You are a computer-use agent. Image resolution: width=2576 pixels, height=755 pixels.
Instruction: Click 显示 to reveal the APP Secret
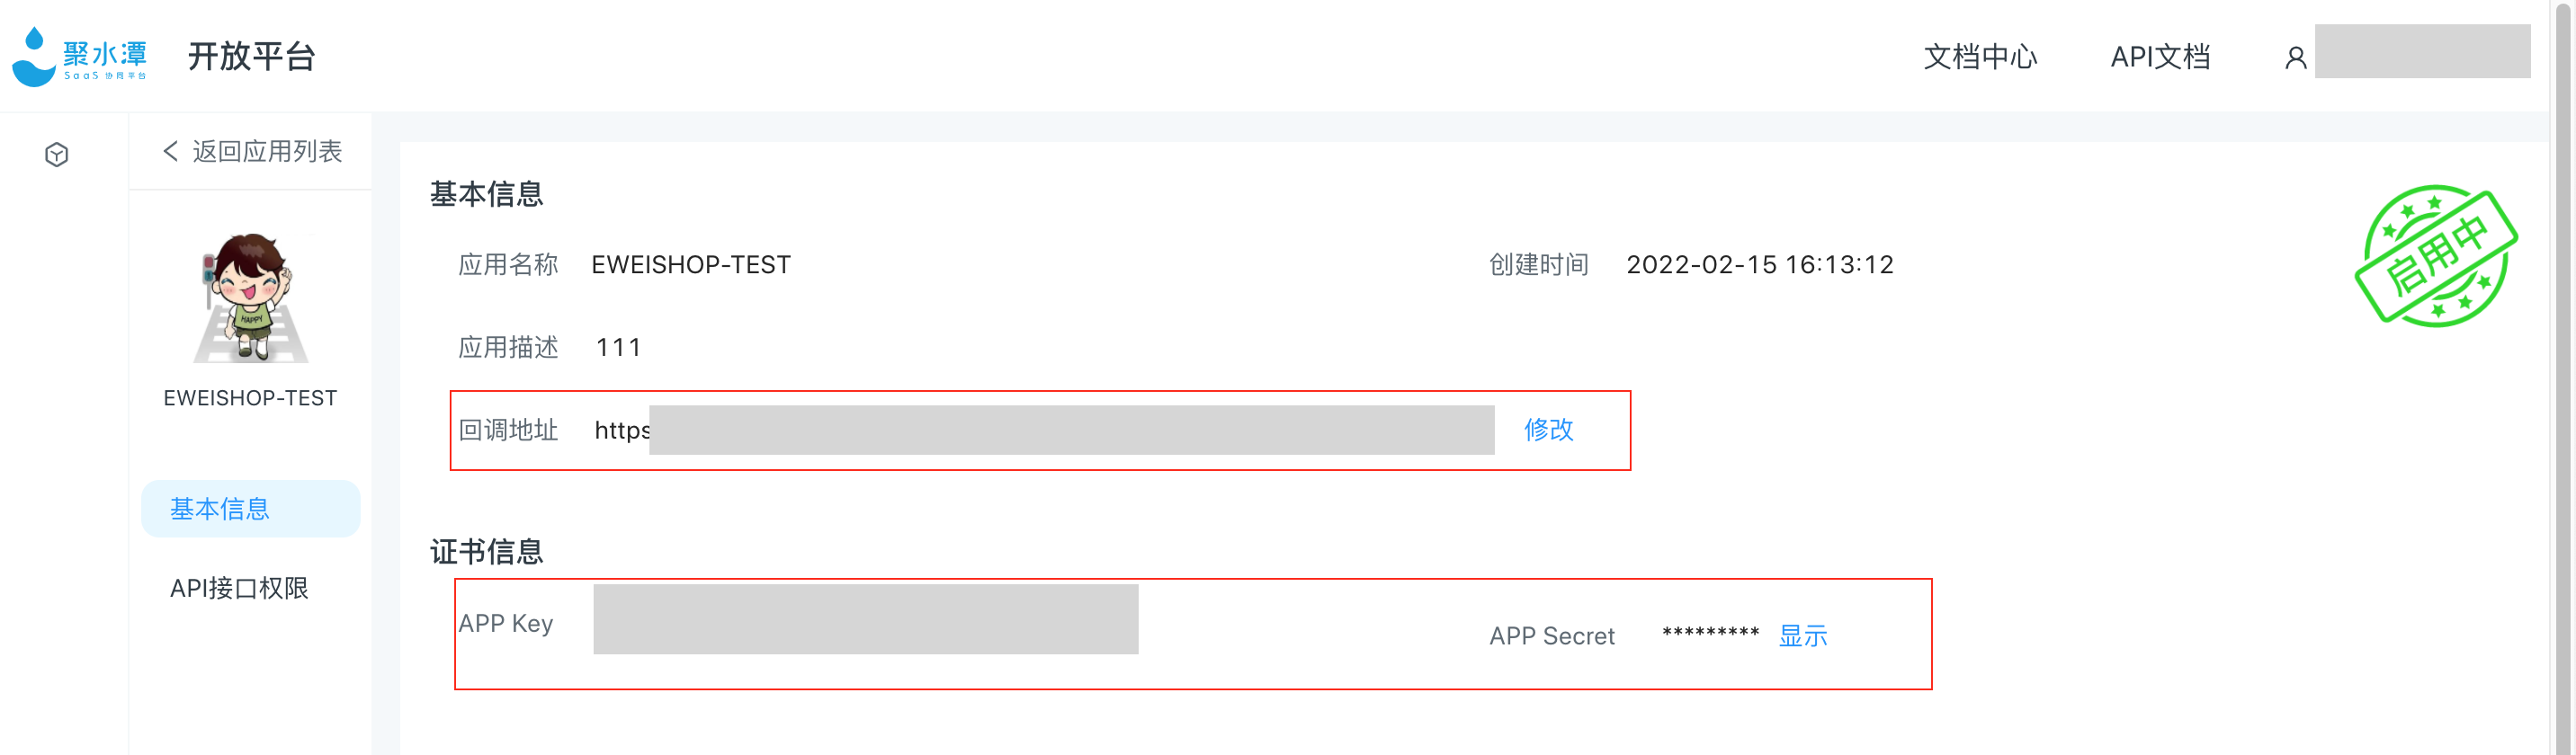tap(1802, 636)
